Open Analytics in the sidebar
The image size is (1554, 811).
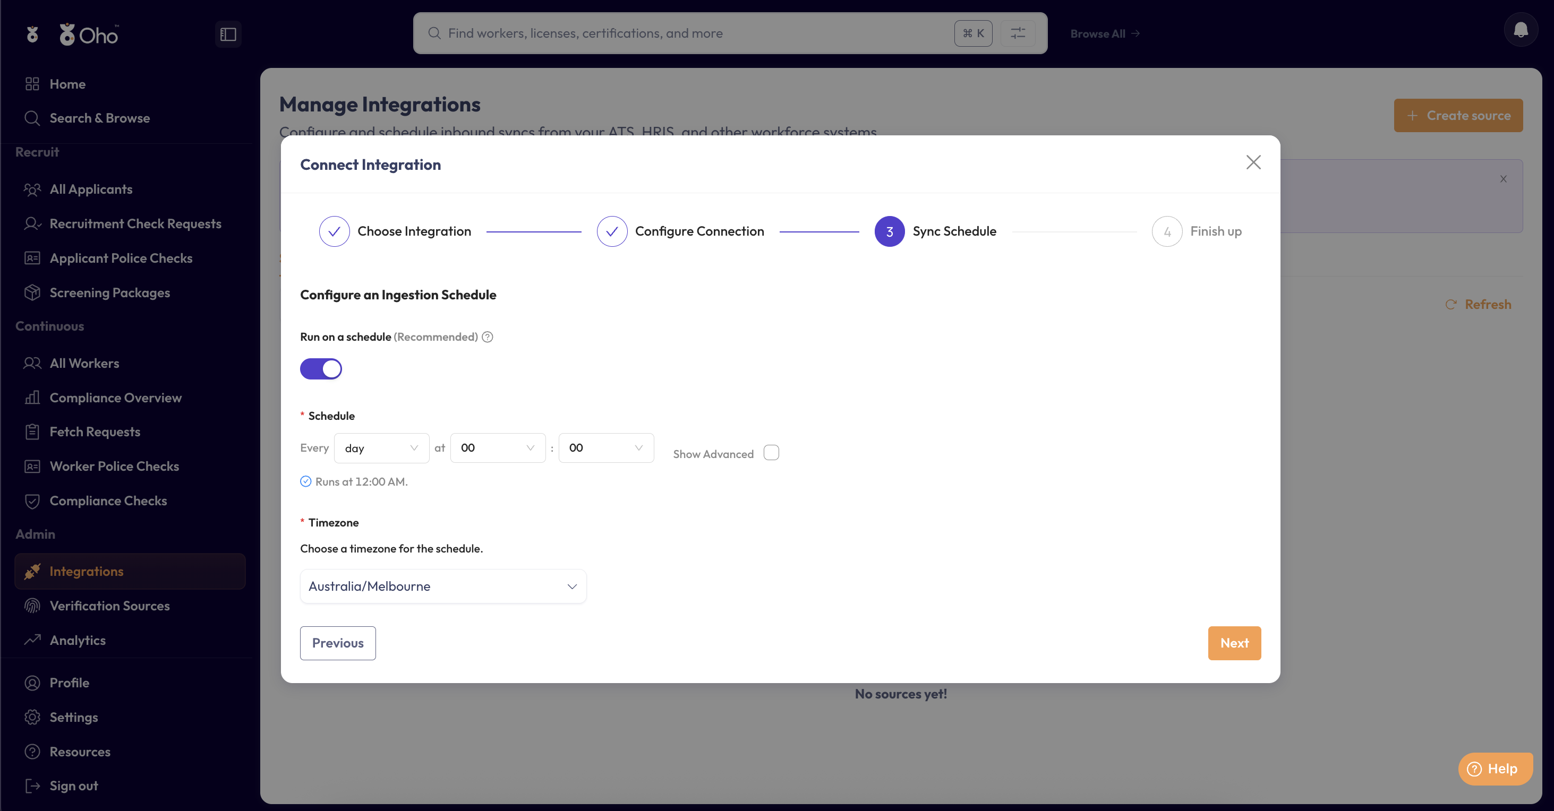[130, 640]
